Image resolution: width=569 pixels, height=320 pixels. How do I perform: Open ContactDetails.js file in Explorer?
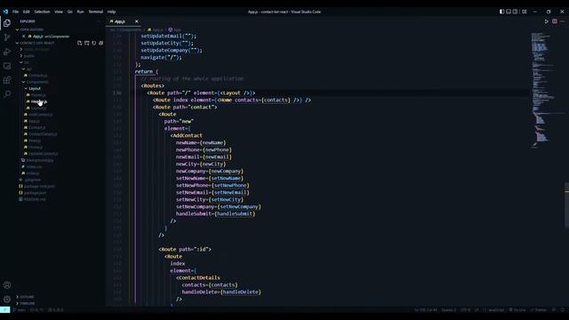click(x=41, y=134)
